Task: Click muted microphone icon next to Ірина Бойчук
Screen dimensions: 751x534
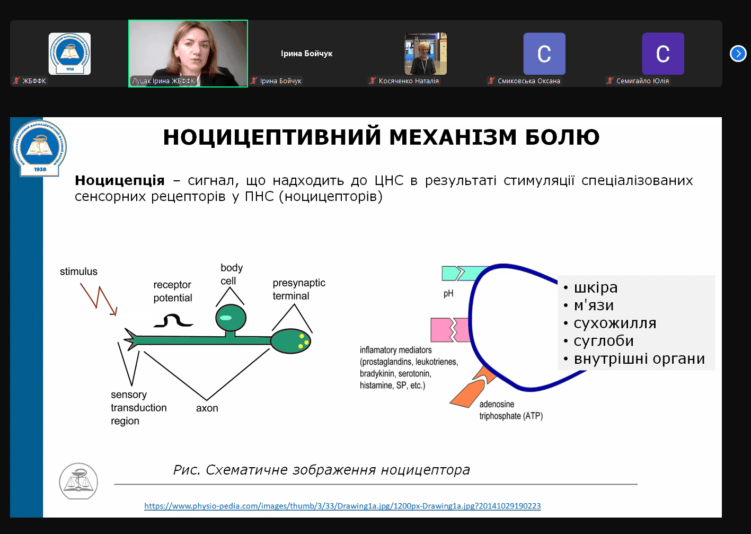Action: coord(254,81)
